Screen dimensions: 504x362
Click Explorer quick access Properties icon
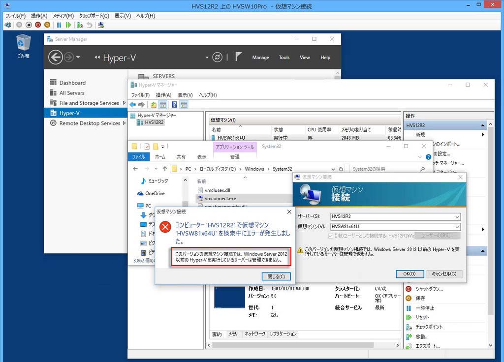147,147
